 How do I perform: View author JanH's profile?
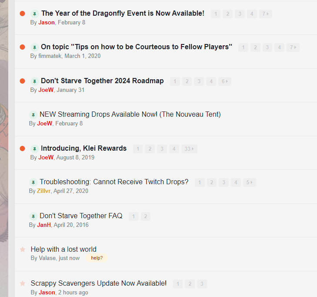pos(44,225)
